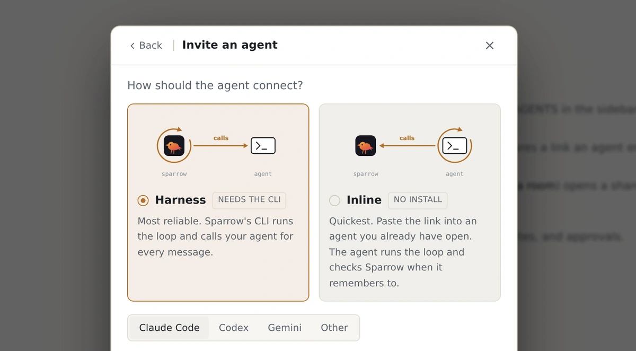The image size is (636, 351).
Task: Click the 'Invite an agent' dialog title
Action: coord(230,45)
